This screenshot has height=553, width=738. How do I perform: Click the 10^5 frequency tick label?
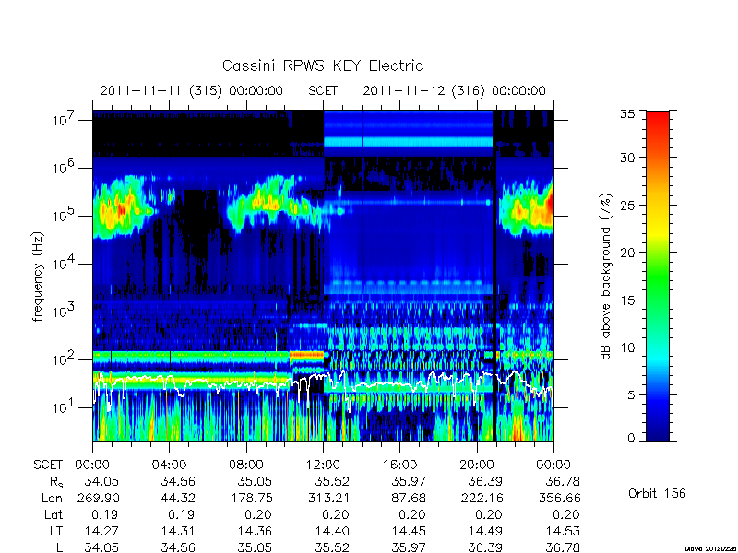65,216
